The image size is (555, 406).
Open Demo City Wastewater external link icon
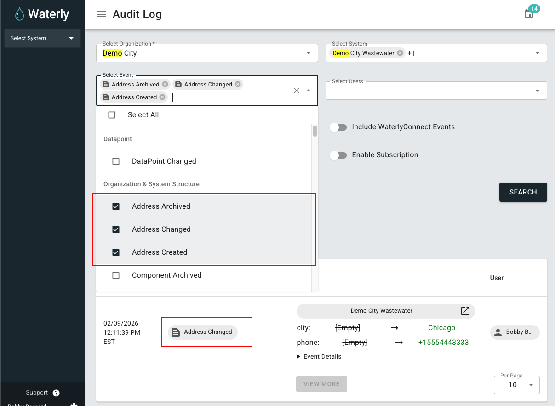tap(465, 311)
